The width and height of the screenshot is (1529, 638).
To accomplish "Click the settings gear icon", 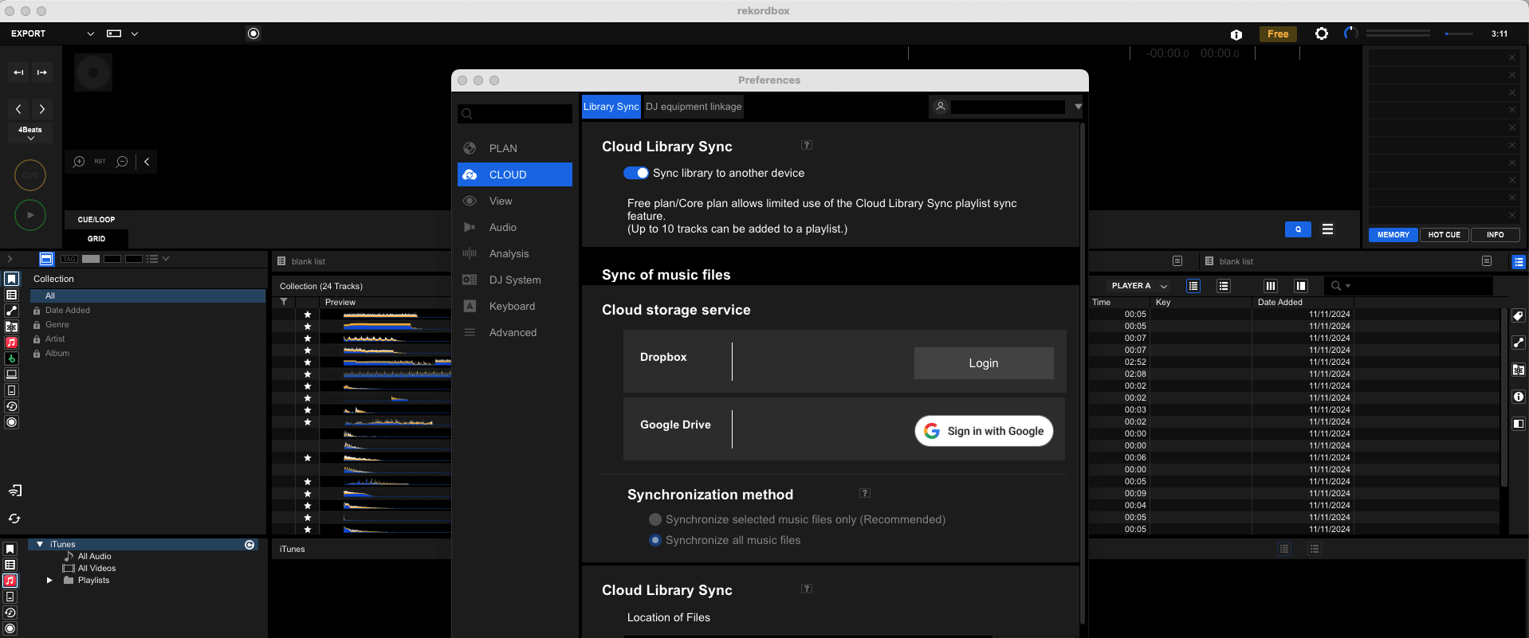I will click(x=1321, y=33).
